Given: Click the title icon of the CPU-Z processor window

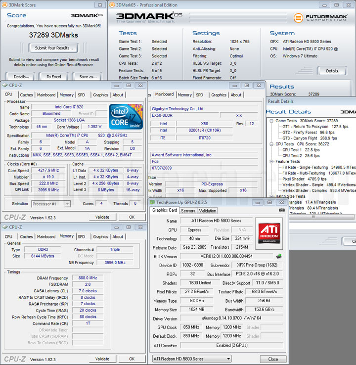Looking at the screenshot, I should [5, 85].
